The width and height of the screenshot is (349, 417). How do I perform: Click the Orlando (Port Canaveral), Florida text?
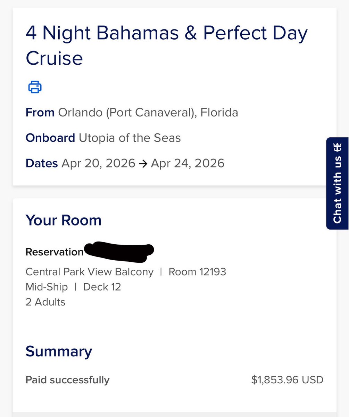pyautogui.click(x=148, y=113)
